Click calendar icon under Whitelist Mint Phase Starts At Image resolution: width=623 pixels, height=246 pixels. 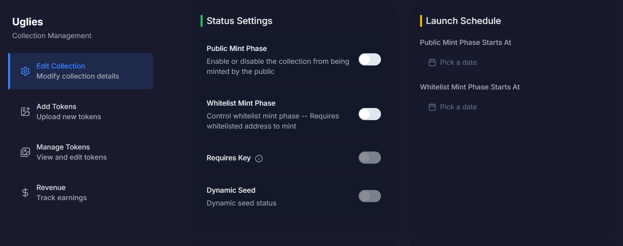[432, 107]
